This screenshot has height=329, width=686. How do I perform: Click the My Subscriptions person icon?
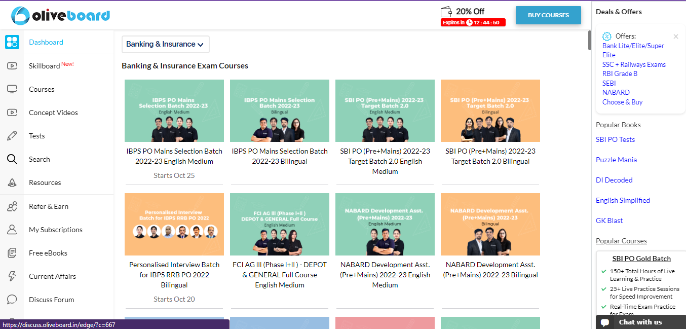coord(12,230)
